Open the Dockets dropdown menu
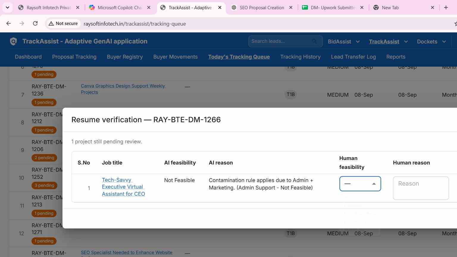 click(x=431, y=42)
